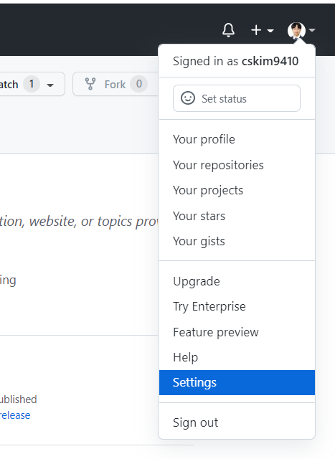The image size is (335, 459).
Task: Click the user avatar picture
Action: 296,30
